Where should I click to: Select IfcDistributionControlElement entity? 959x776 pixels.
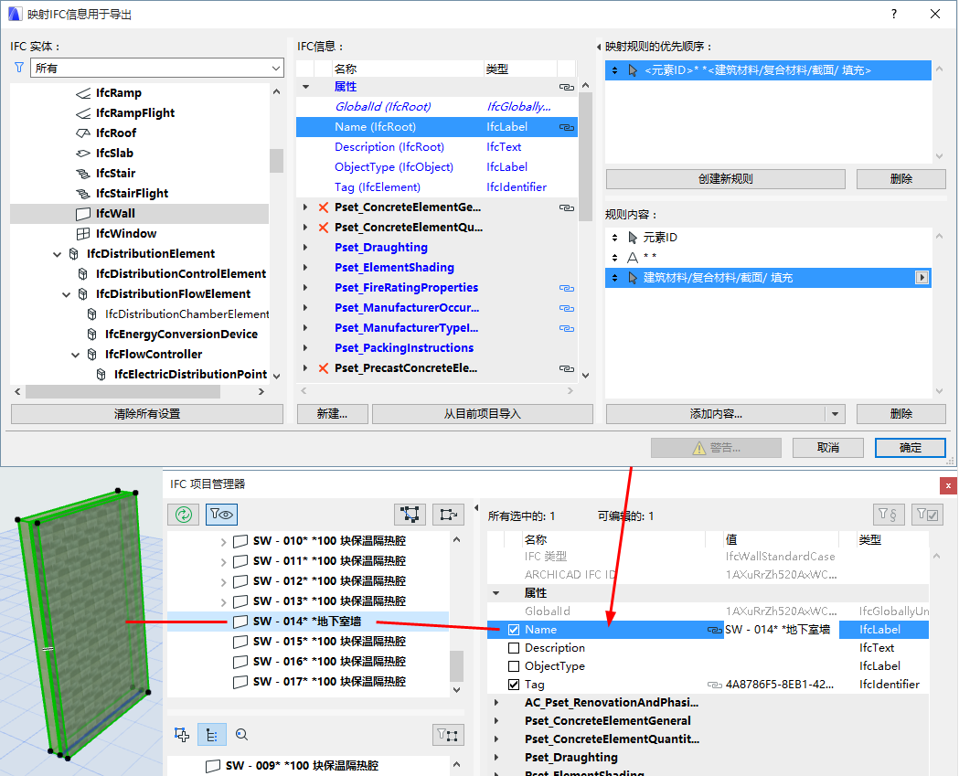coord(180,274)
